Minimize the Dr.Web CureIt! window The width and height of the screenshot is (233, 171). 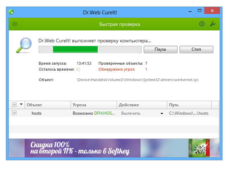(x=190, y=11)
